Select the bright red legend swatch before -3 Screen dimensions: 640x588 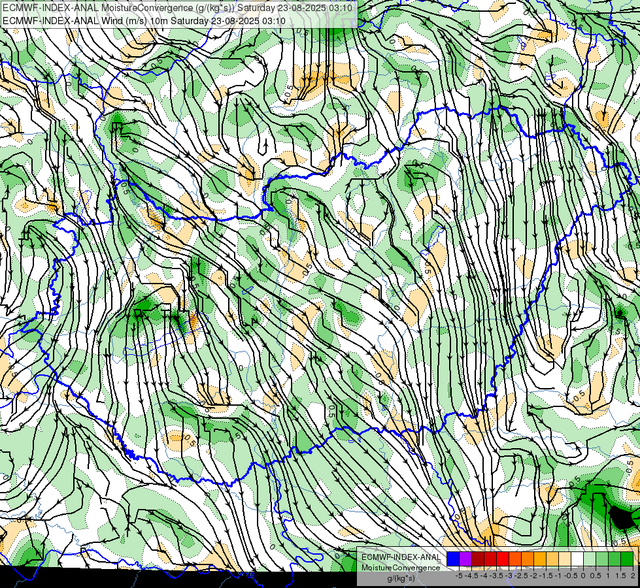[503, 559]
